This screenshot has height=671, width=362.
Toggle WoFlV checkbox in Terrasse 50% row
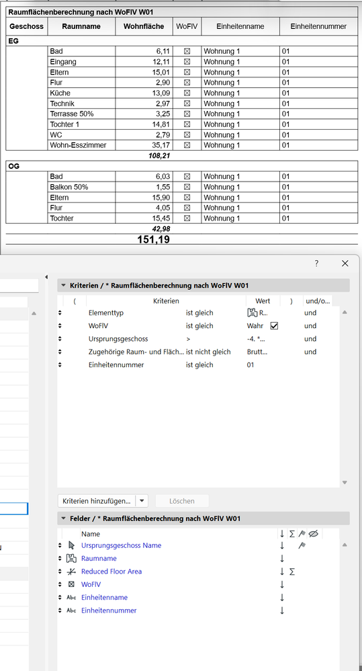tap(187, 114)
